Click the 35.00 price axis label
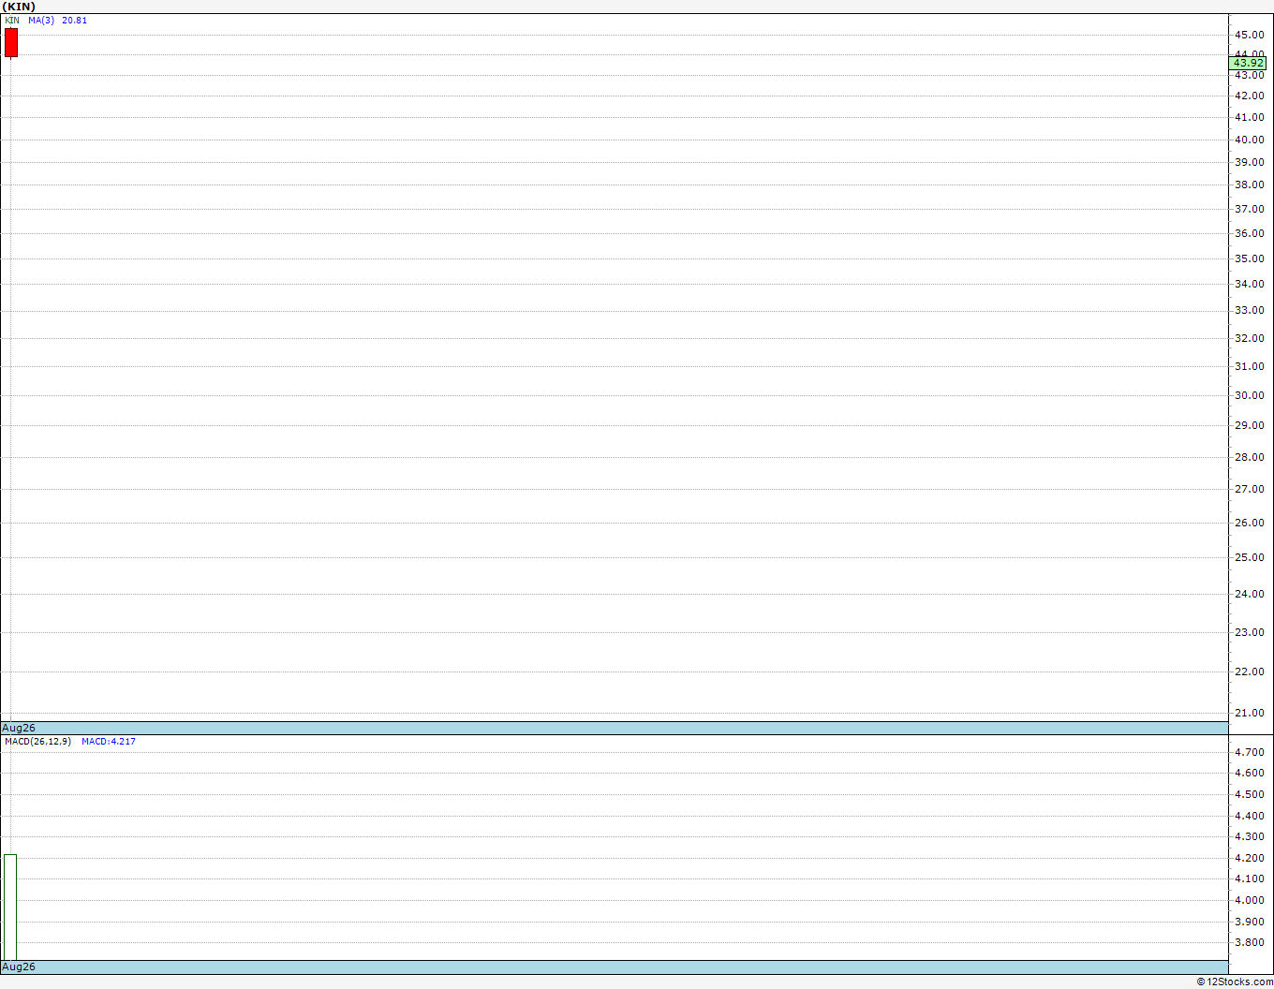Image resolution: width=1274 pixels, height=989 pixels. coord(1250,258)
